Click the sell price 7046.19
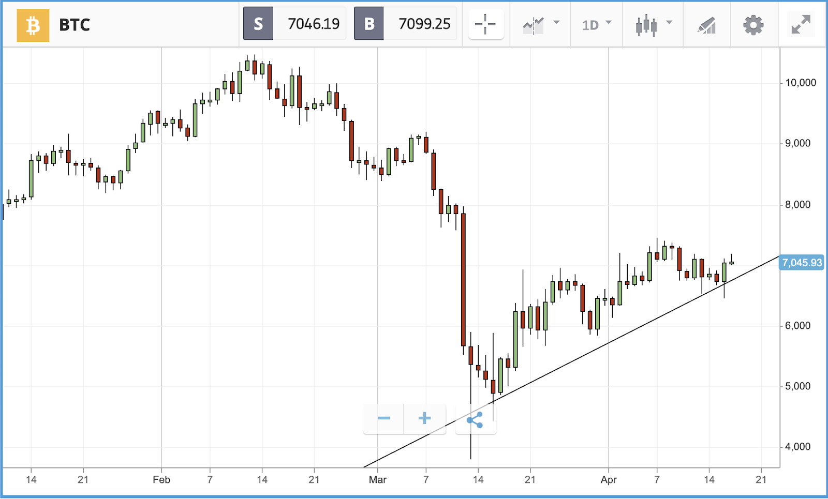The width and height of the screenshot is (828, 499). coord(313,24)
